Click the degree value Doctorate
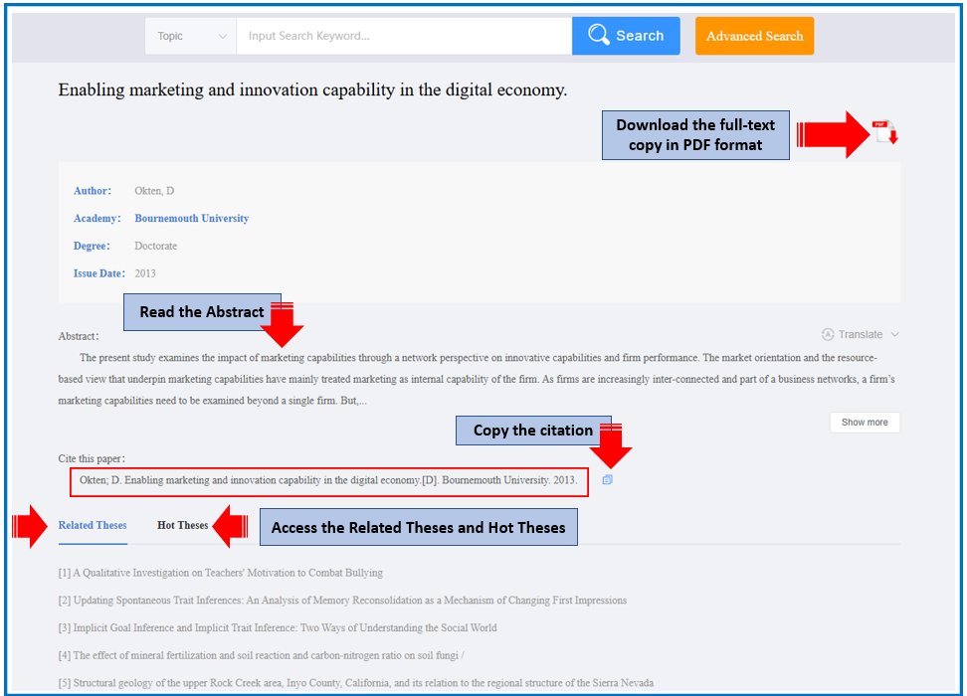Viewport: 967px width, 696px height. pyautogui.click(x=155, y=246)
